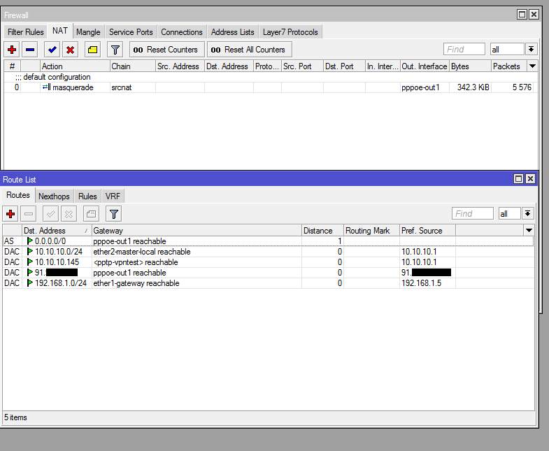Click Routing Mark column header
Screen dimensions: 549x451
pos(371,231)
